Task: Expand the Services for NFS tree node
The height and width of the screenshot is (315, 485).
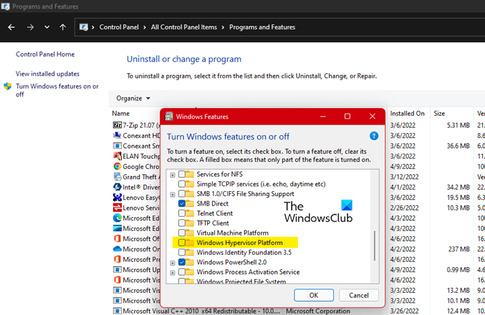Action: (173, 175)
